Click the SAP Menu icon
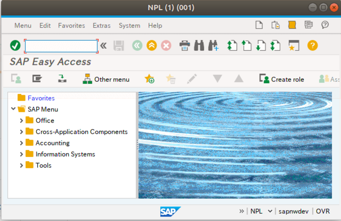Viewport: 341px width, 221px height. 37,79
